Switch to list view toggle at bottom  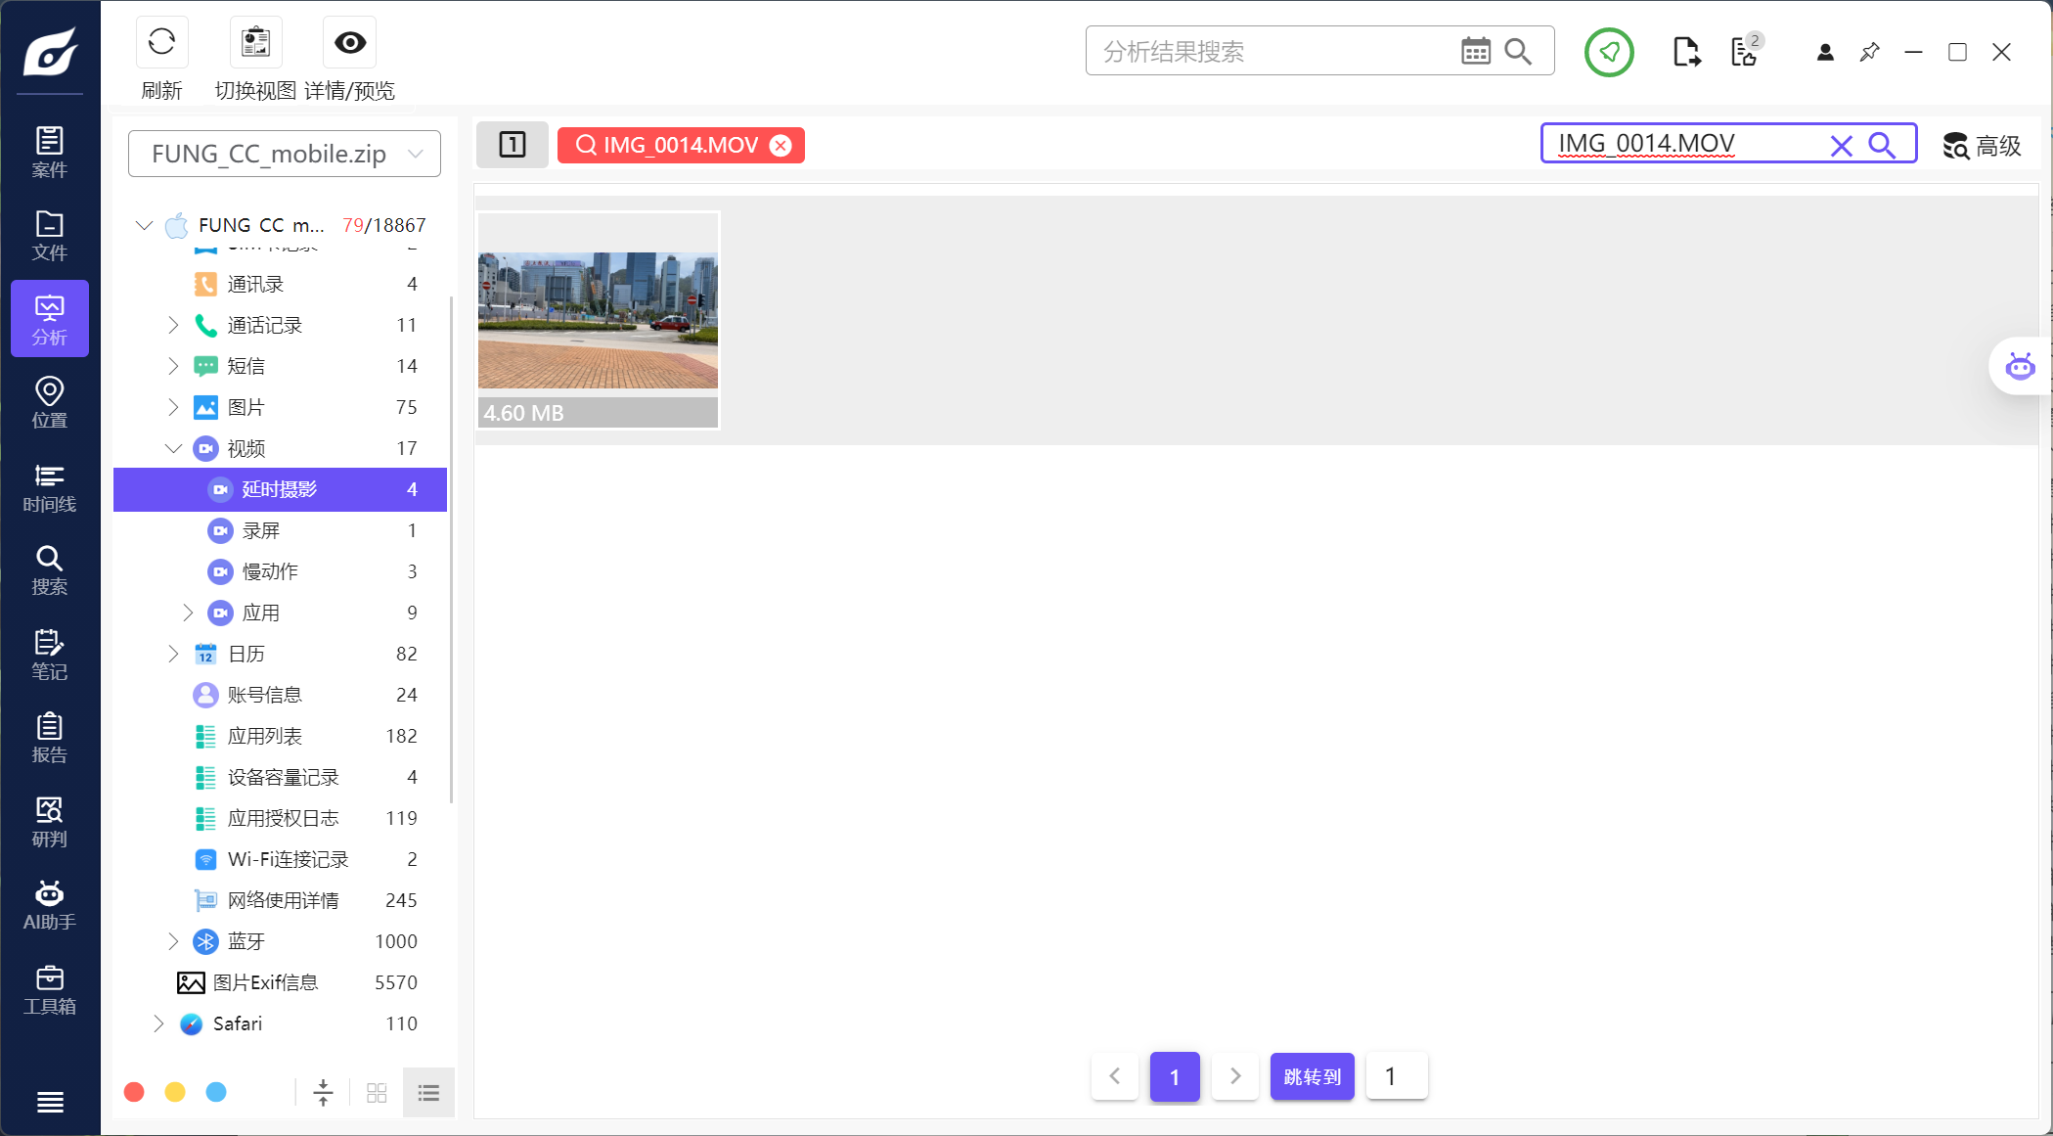[x=428, y=1093]
